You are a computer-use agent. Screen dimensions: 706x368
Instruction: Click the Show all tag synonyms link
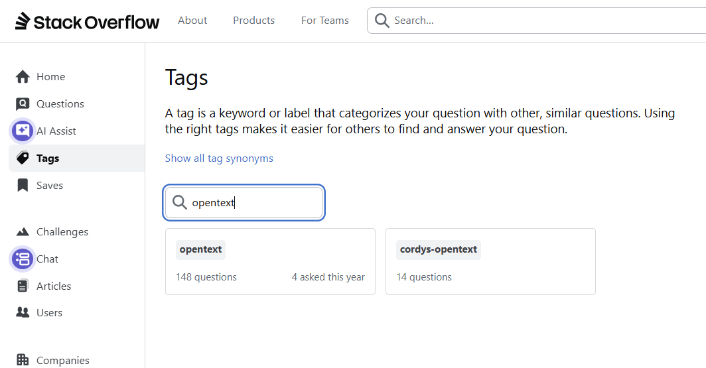(x=219, y=158)
